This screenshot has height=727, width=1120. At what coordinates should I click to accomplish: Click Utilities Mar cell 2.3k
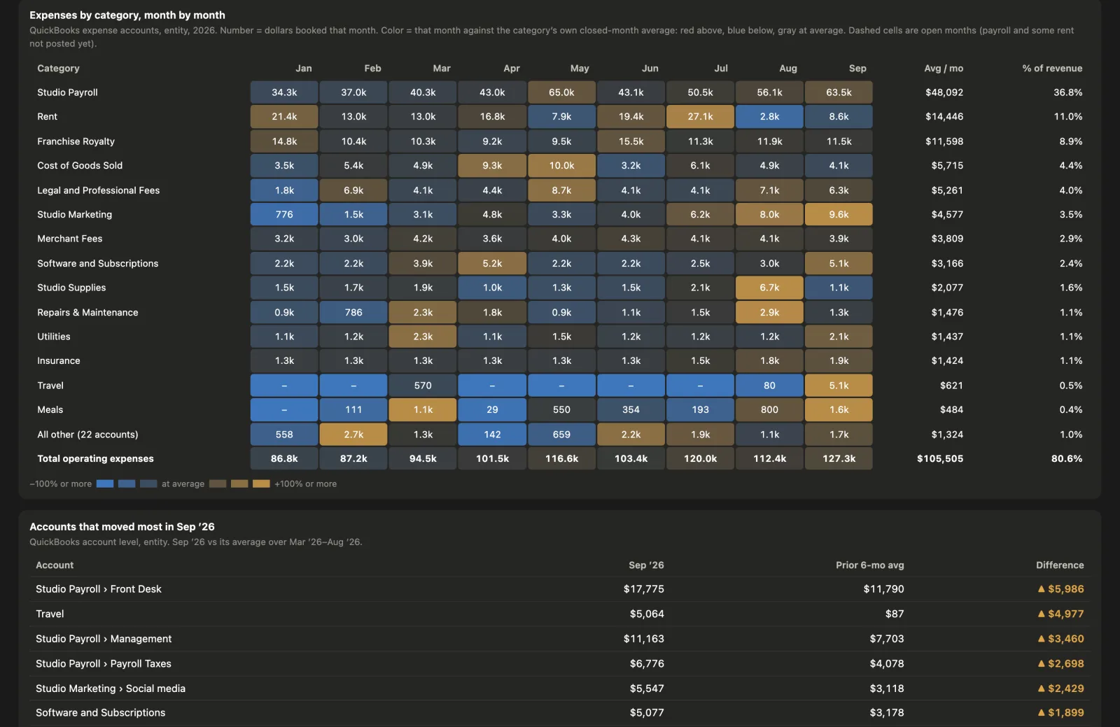click(x=423, y=337)
